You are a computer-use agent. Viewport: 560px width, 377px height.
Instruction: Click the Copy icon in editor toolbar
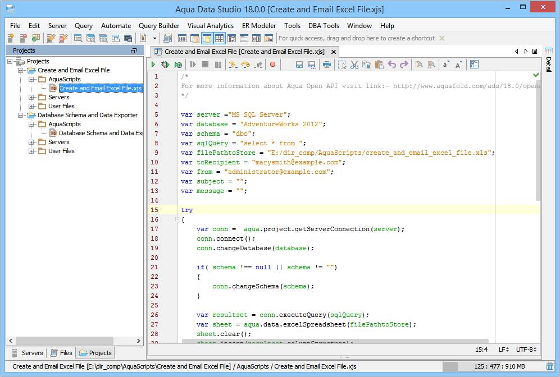click(x=367, y=65)
